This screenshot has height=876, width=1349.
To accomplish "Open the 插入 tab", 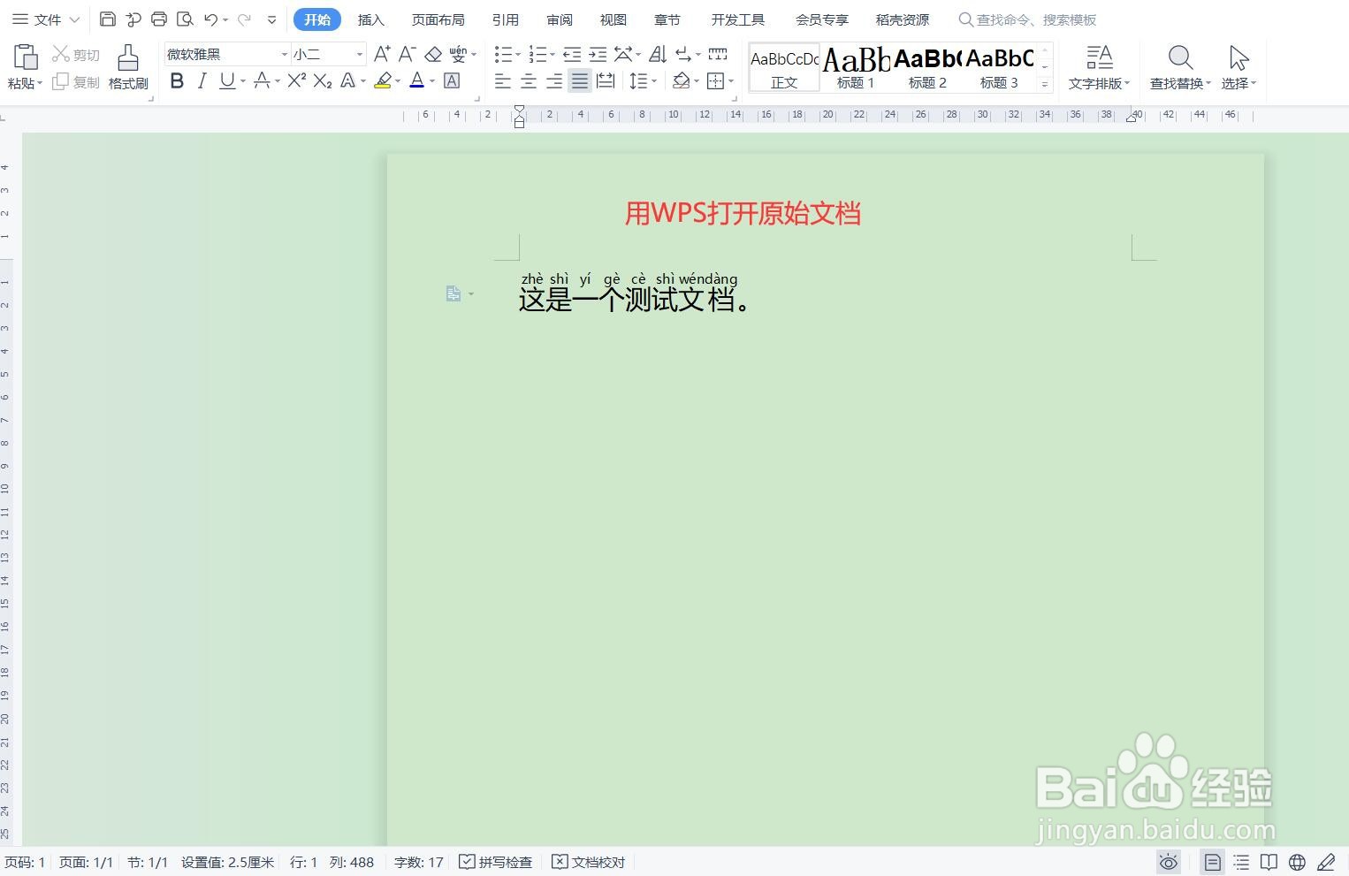I will [x=371, y=19].
